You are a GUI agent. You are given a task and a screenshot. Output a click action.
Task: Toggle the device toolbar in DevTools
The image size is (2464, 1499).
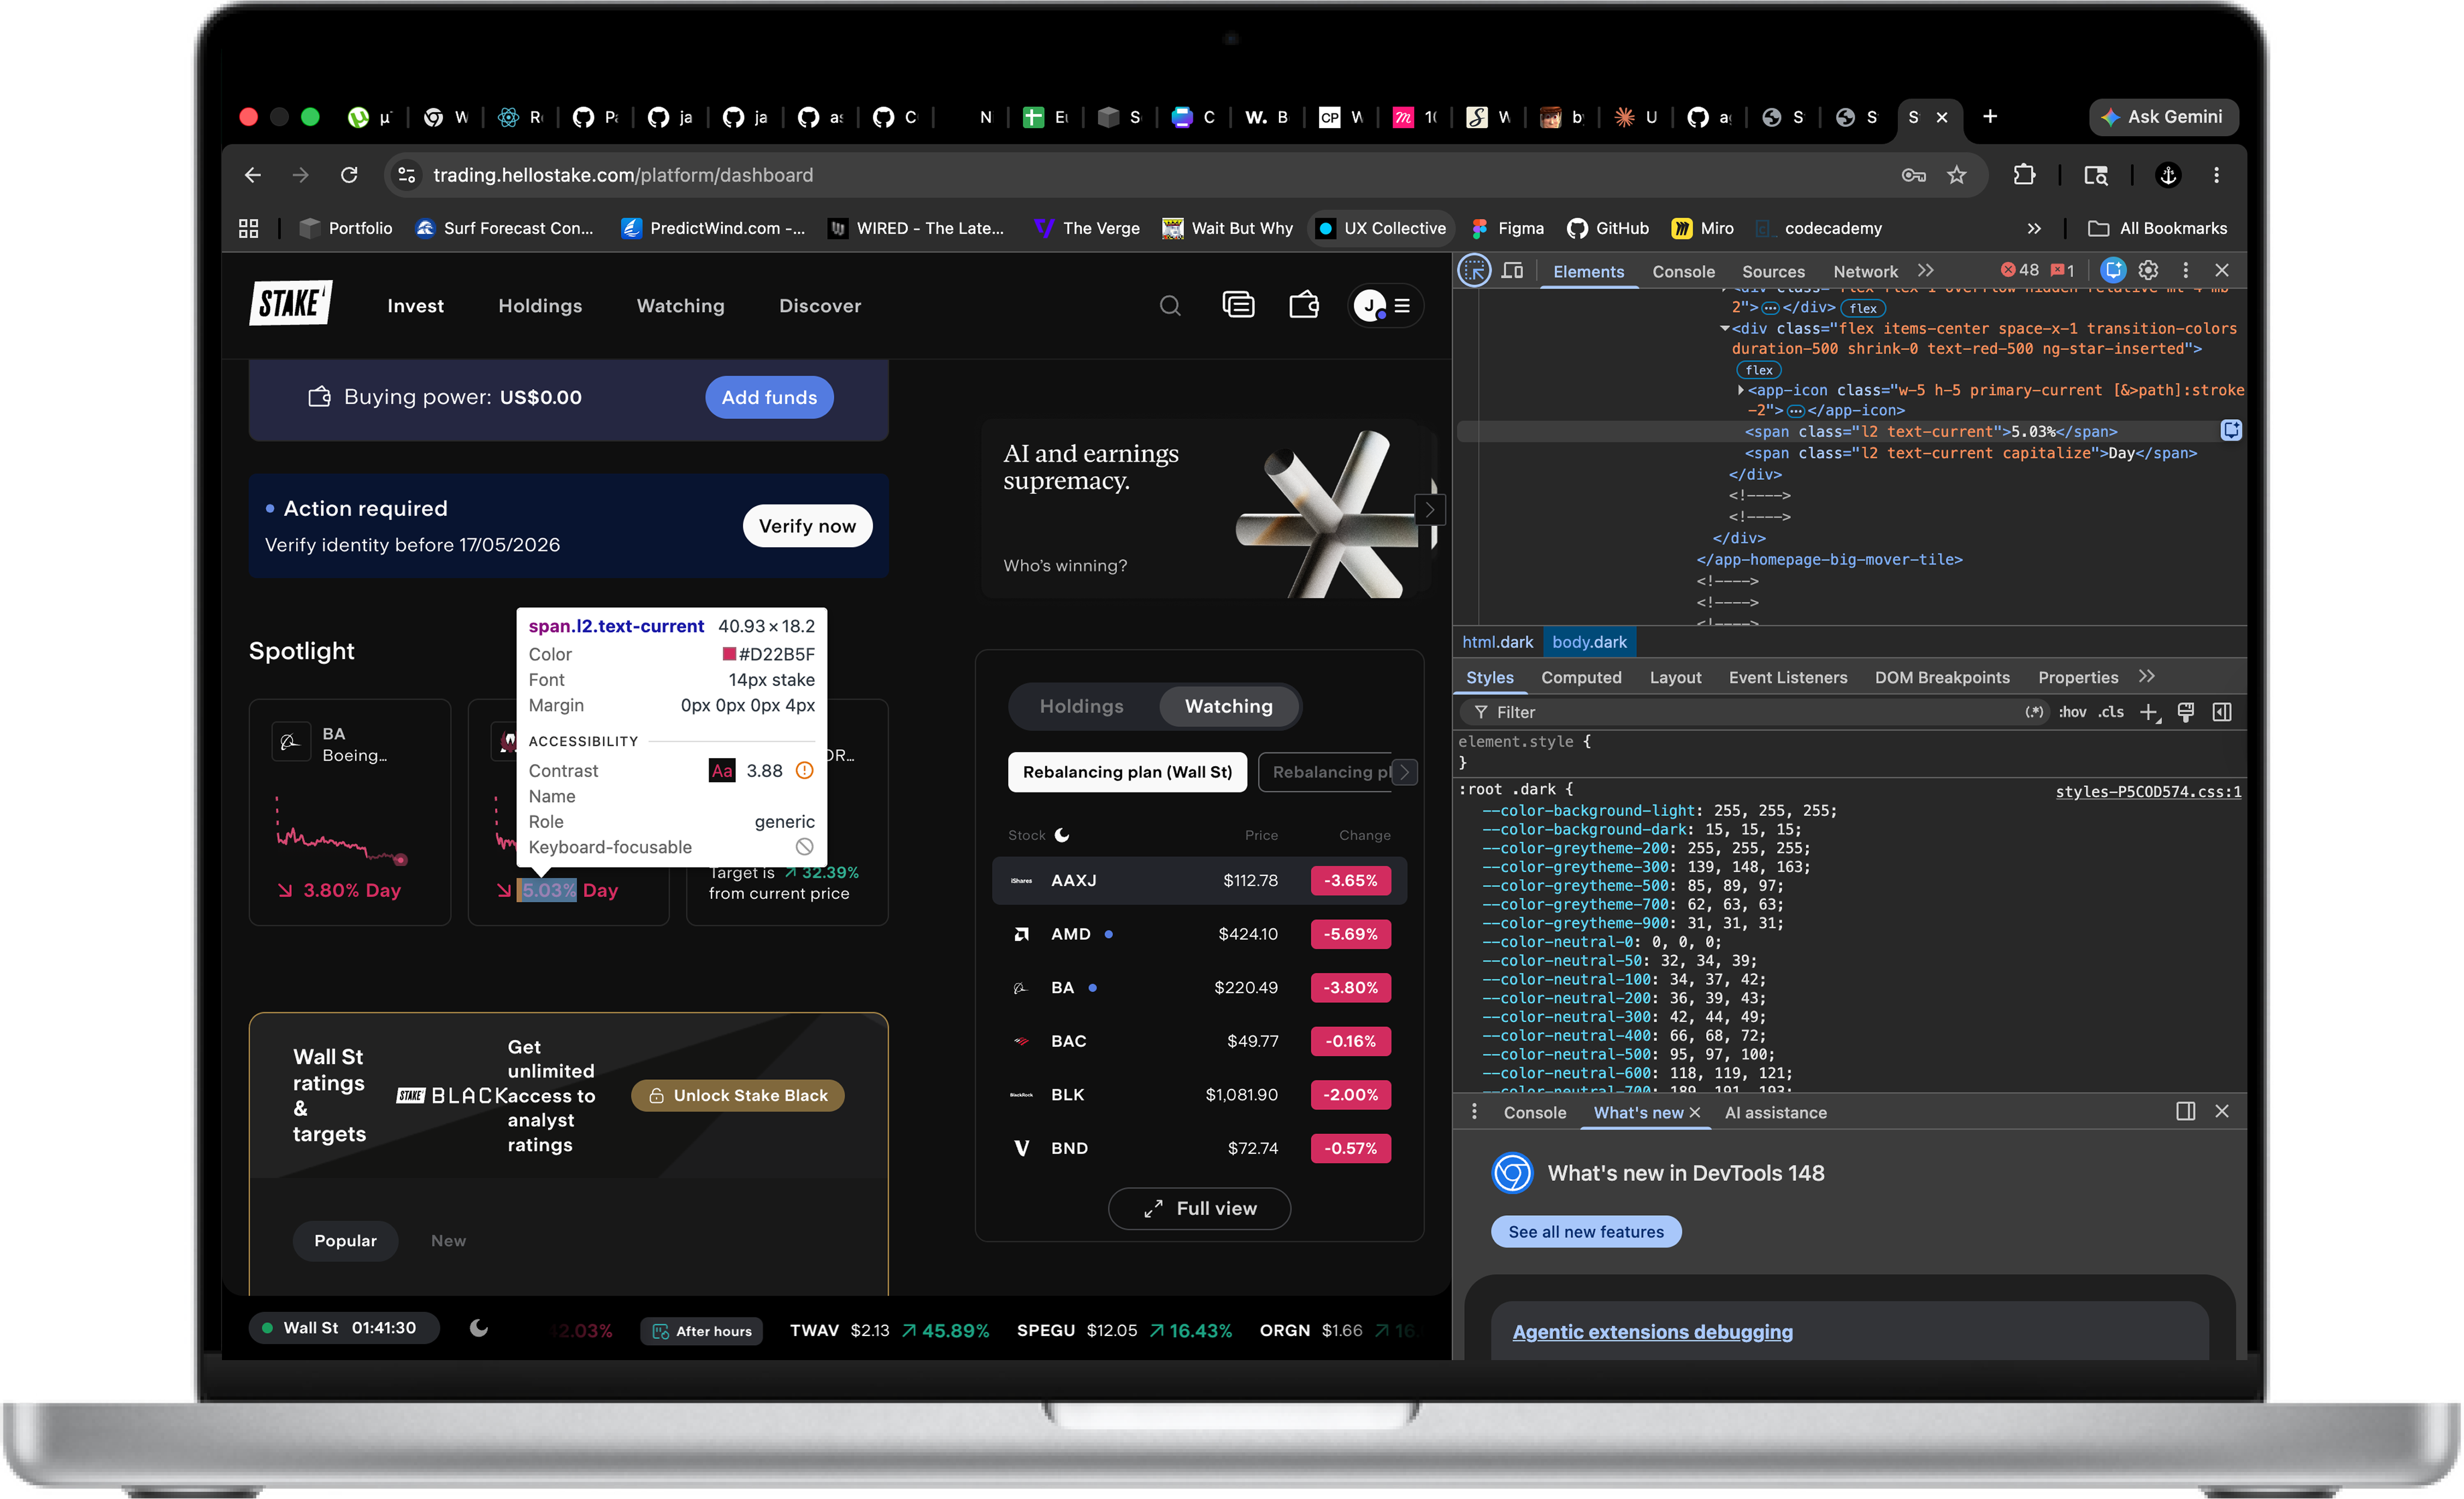pyautogui.click(x=1513, y=271)
